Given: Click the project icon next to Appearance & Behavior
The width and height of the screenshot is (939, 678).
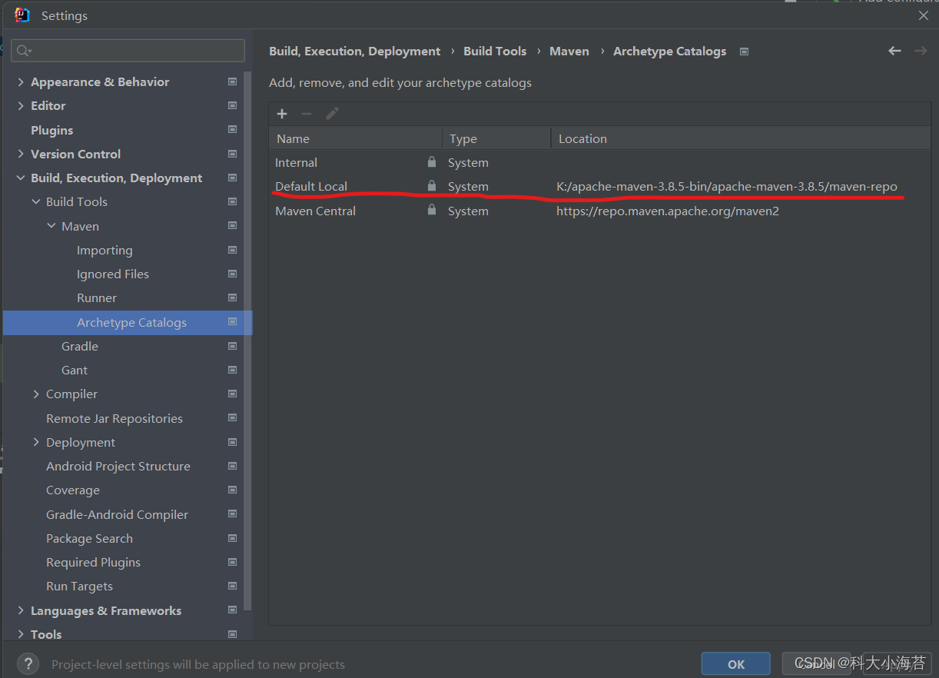Looking at the screenshot, I should coord(232,81).
